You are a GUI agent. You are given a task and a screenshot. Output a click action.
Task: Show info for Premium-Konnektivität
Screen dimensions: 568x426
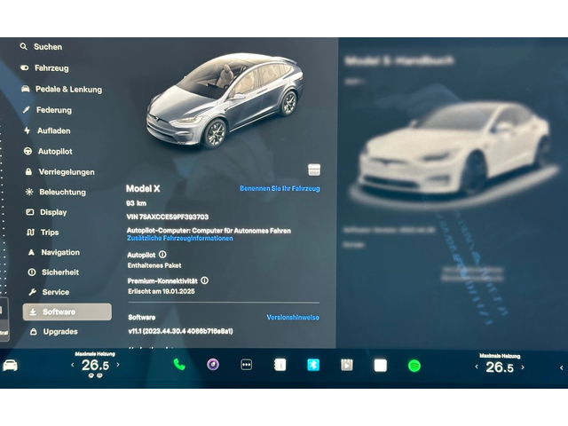pyautogui.click(x=205, y=280)
